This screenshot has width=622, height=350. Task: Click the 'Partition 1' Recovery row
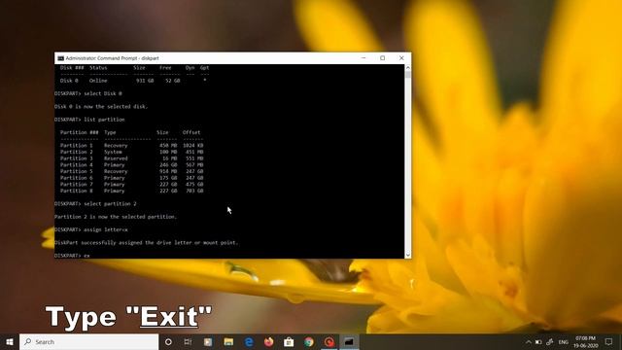(x=132, y=146)
